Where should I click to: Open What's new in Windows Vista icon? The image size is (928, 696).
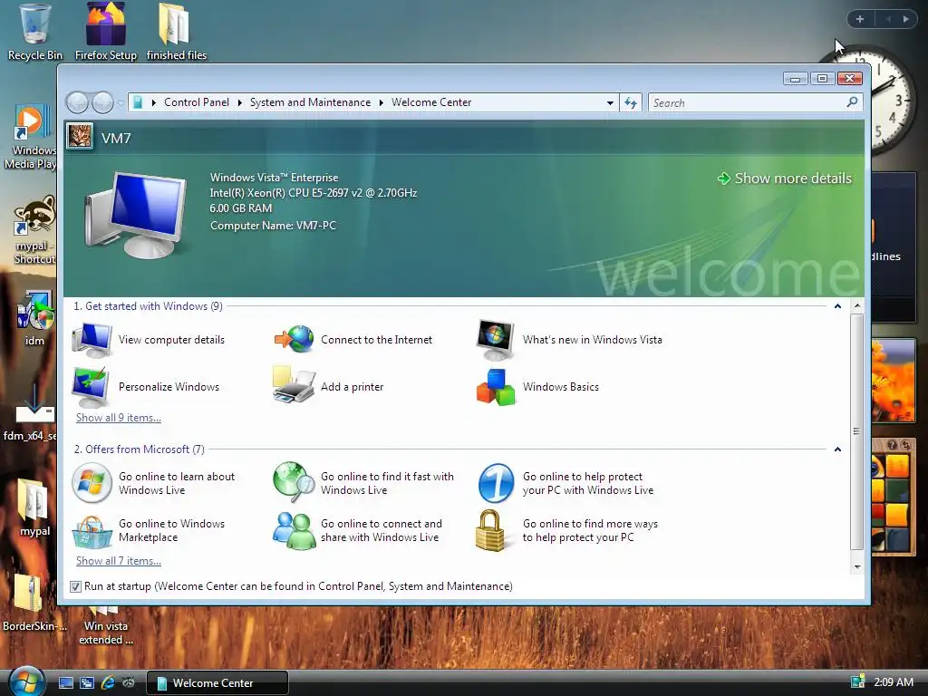tap(496, 340)
